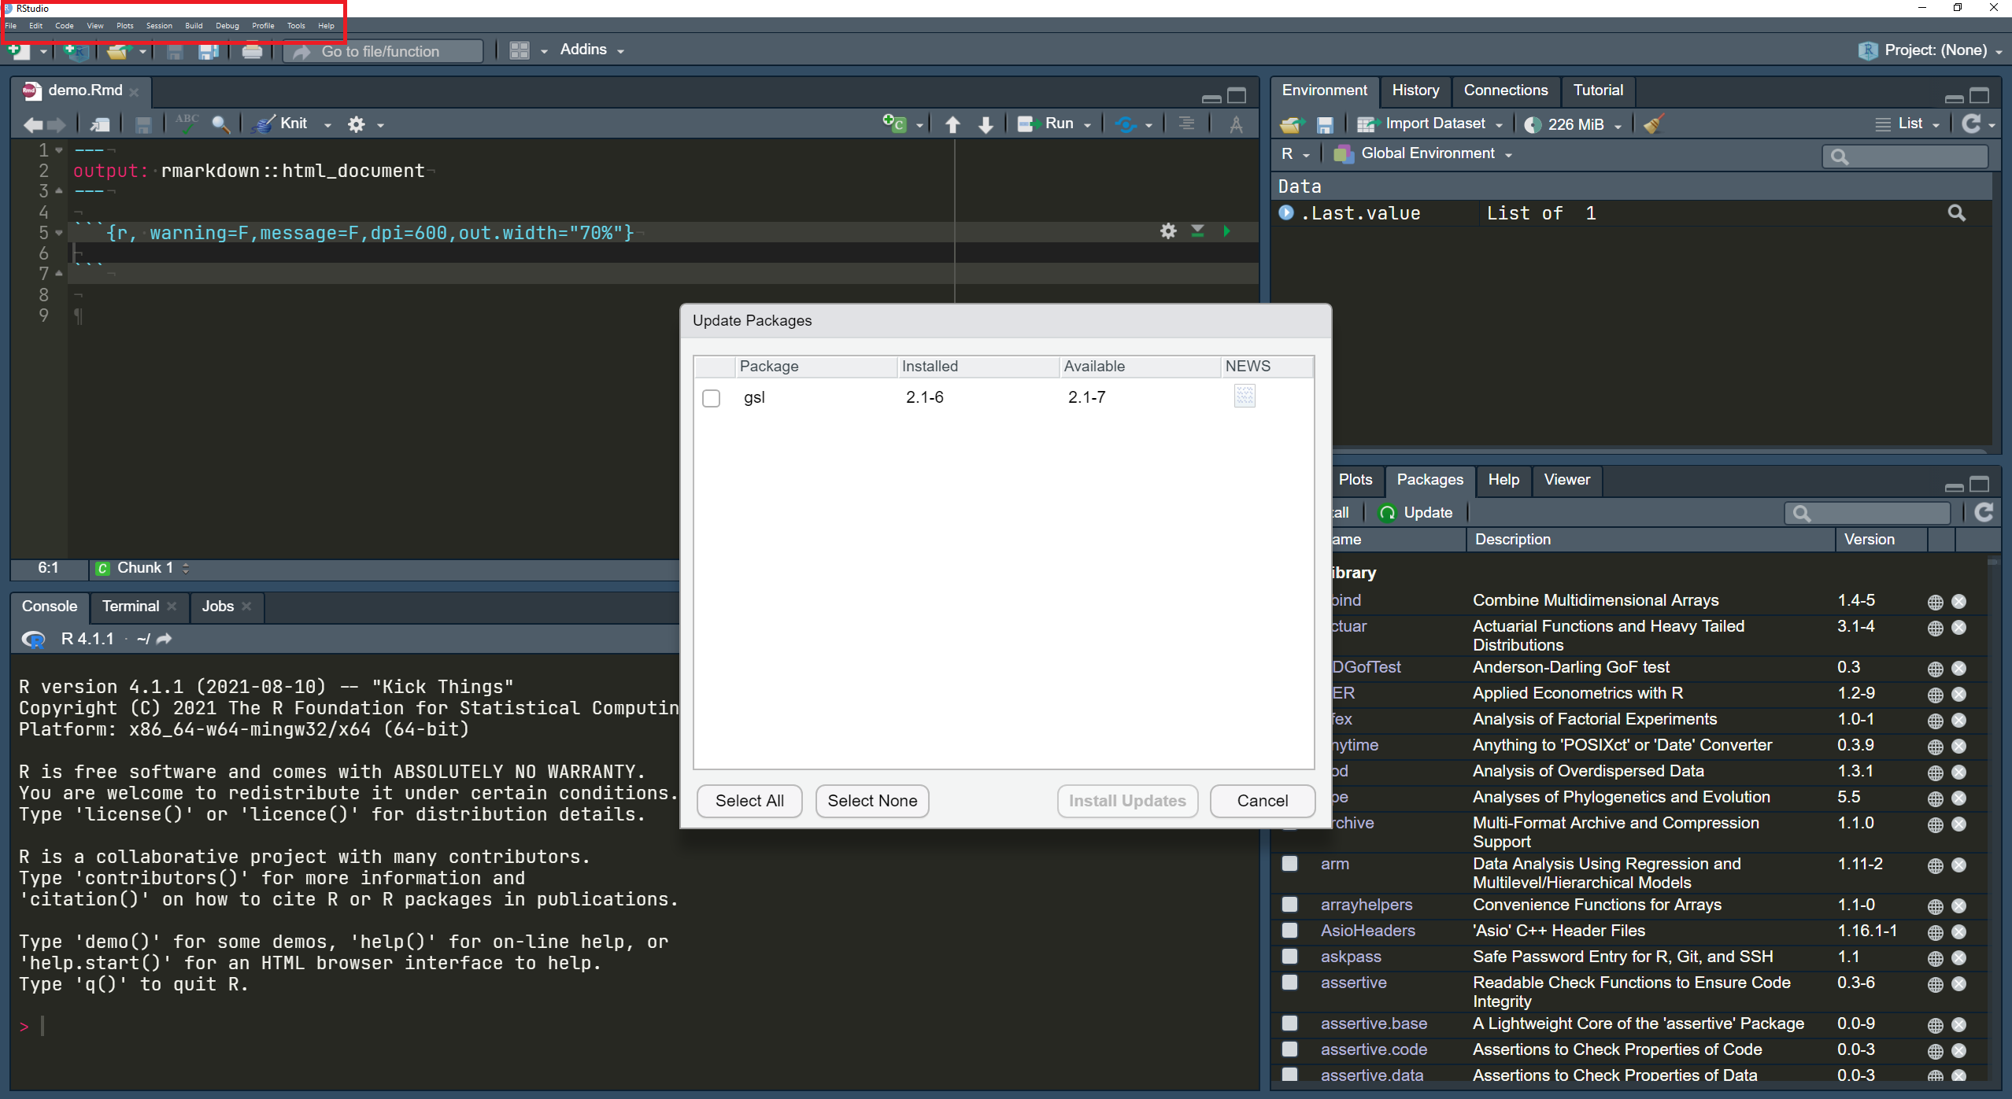Click the refresh packages list icon
2012x1099 pixels.
click(1984, 513)
